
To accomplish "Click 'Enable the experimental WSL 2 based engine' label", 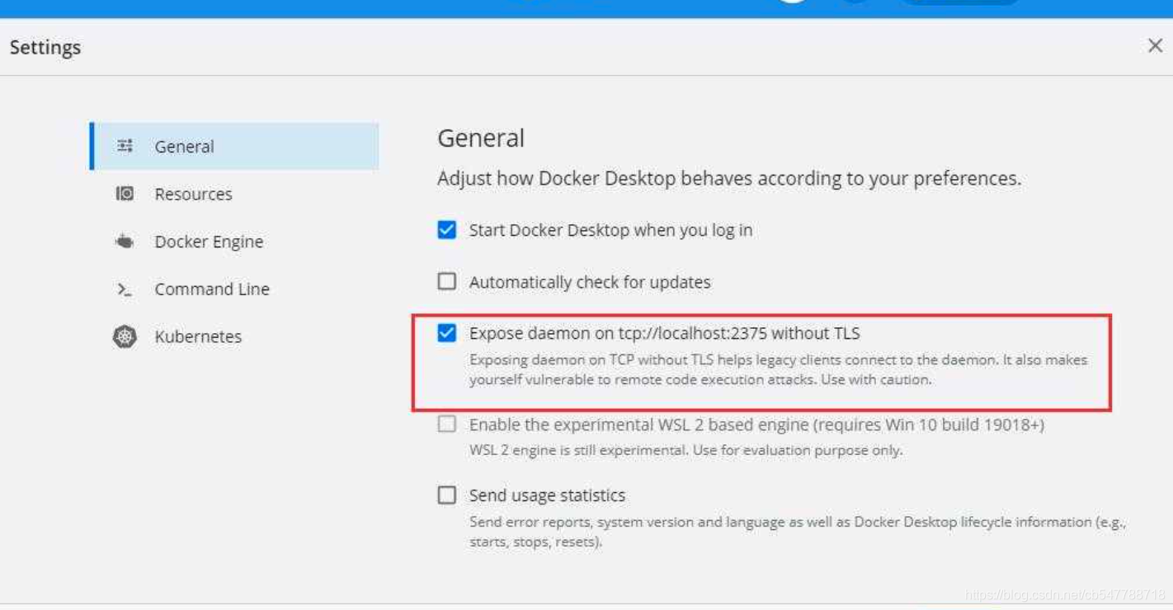I will [757, 425].
